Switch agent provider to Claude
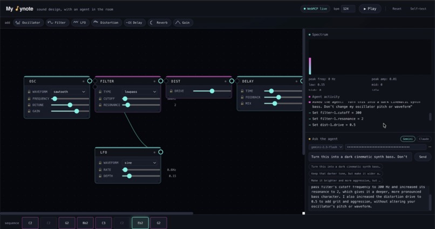The image size is (435, 229). point(424,139)
